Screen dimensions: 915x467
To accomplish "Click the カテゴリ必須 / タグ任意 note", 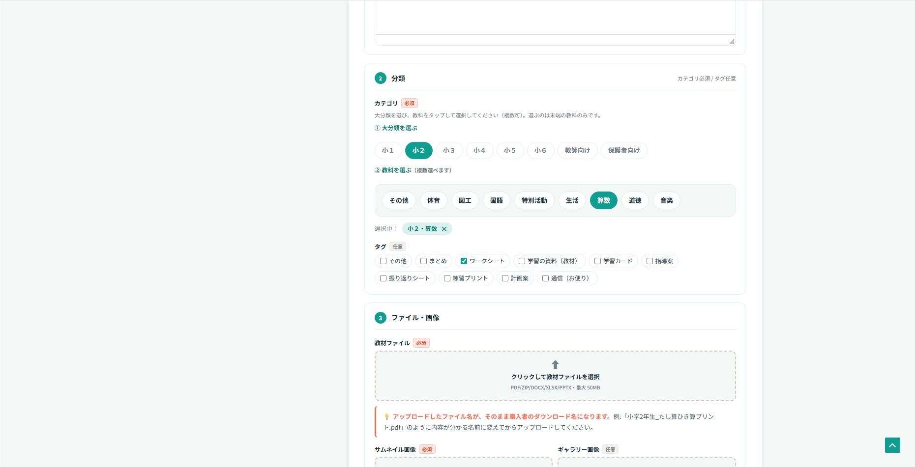I will click(707, 79).
